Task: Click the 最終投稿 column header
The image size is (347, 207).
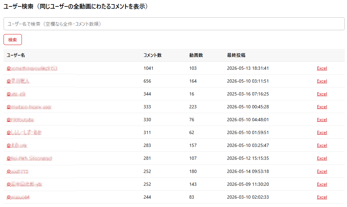Action: [236, 55]
